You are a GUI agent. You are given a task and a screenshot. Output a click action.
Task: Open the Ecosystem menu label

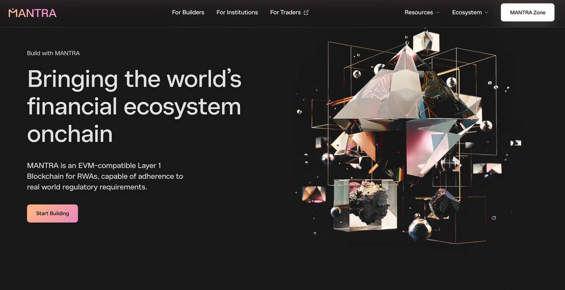click(x=467, y=12)
